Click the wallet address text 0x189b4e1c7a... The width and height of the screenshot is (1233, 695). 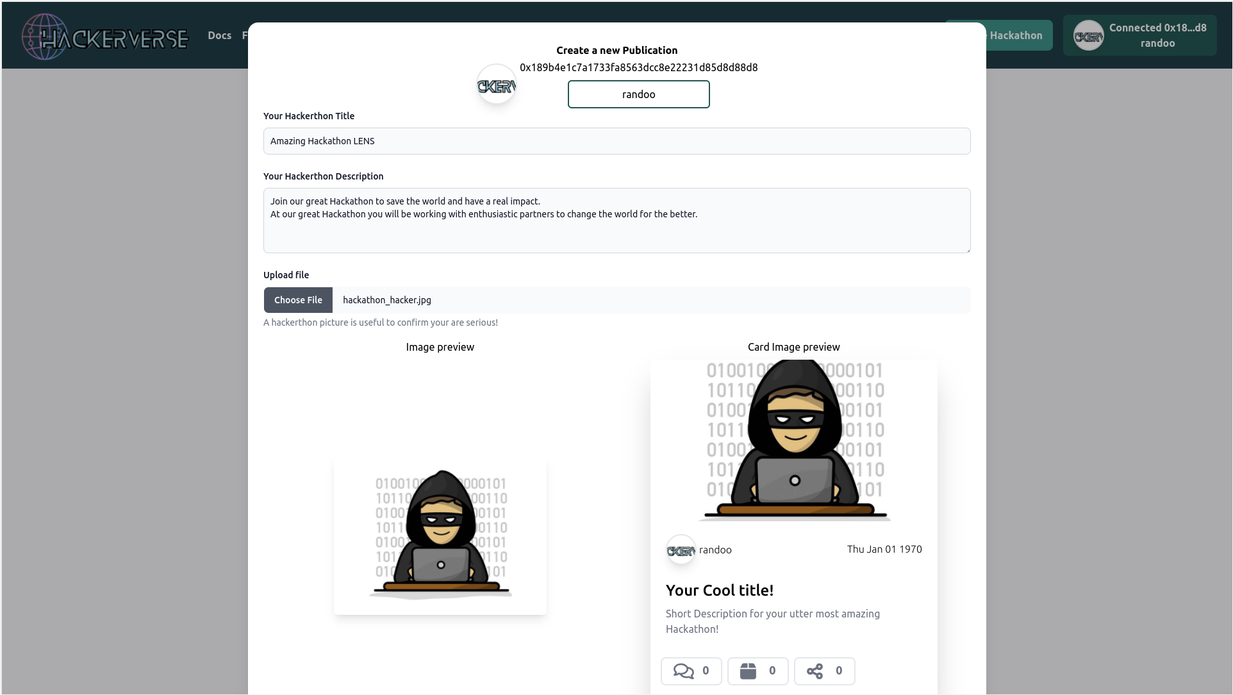[x=638, y=67]
